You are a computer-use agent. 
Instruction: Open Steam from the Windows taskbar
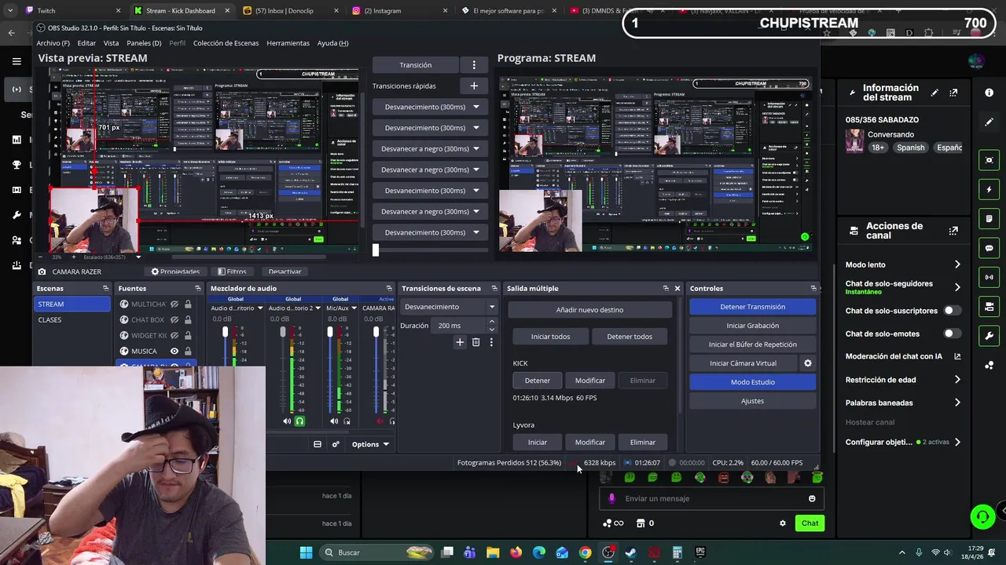pos(630,552)
